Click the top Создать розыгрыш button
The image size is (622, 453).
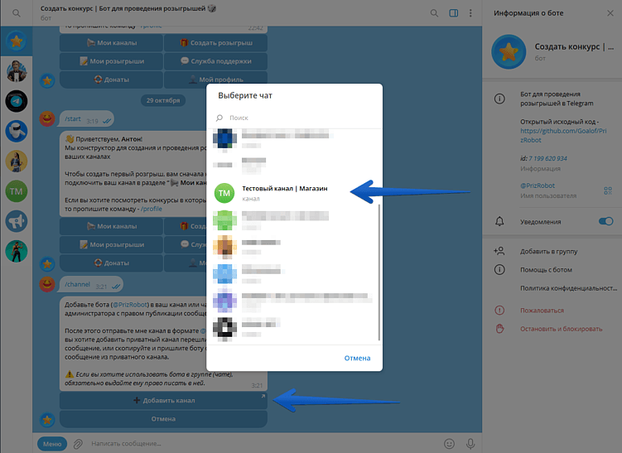click(216, 43)
